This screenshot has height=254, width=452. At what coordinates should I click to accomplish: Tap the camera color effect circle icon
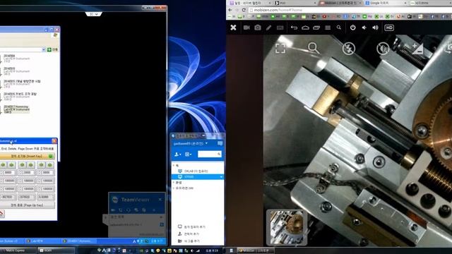pos(383,49)
